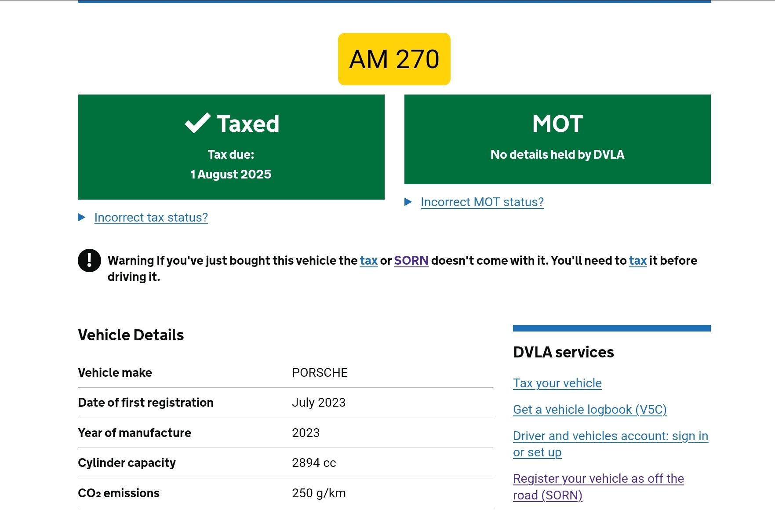Click the "No details held by DVLA" text
Image resolution: width=775 pixels, height=510 pixels.
click(557, 155)
